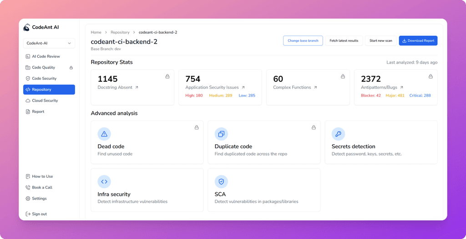
Task: Click the arrow next to Docstring Absent
Action: click(137, 88)
